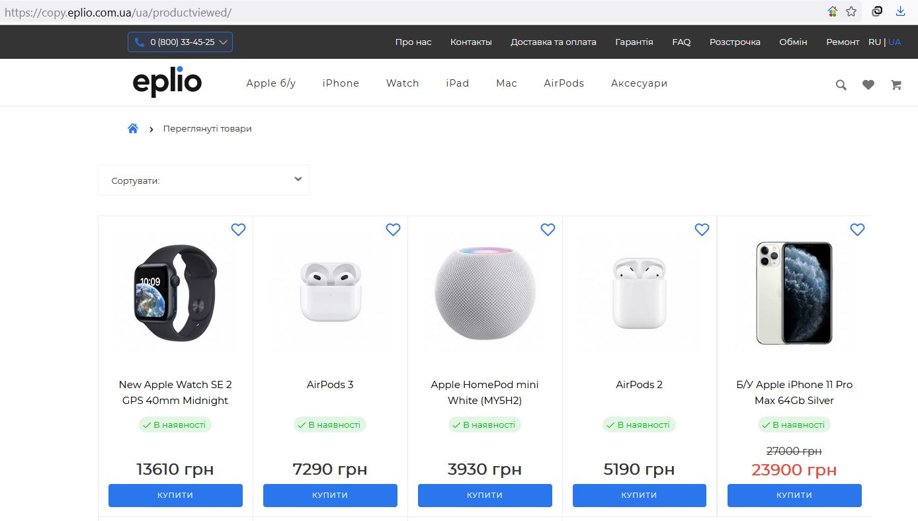
Task: Toggle favorite heart on AirPods 3
Action: [x=393, y=229]
